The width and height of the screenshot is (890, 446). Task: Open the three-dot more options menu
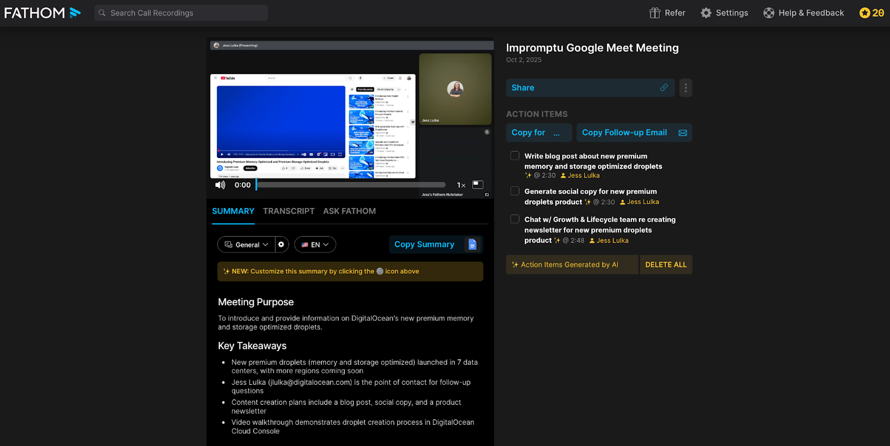[685, 88]
